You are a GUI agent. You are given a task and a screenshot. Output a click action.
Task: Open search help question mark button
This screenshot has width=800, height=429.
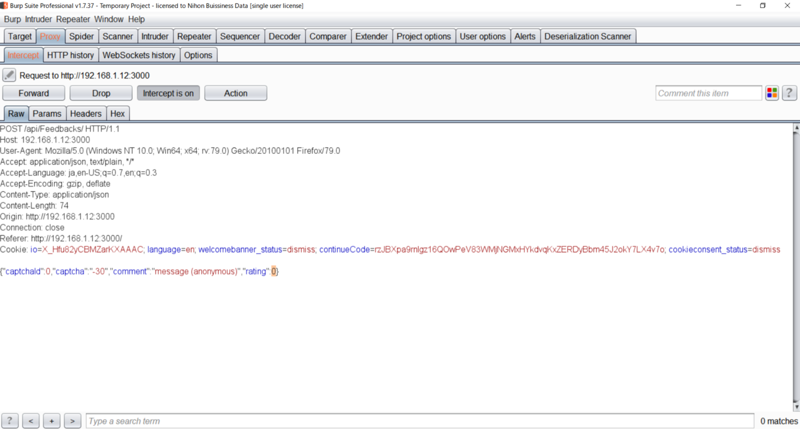[11, 421]
